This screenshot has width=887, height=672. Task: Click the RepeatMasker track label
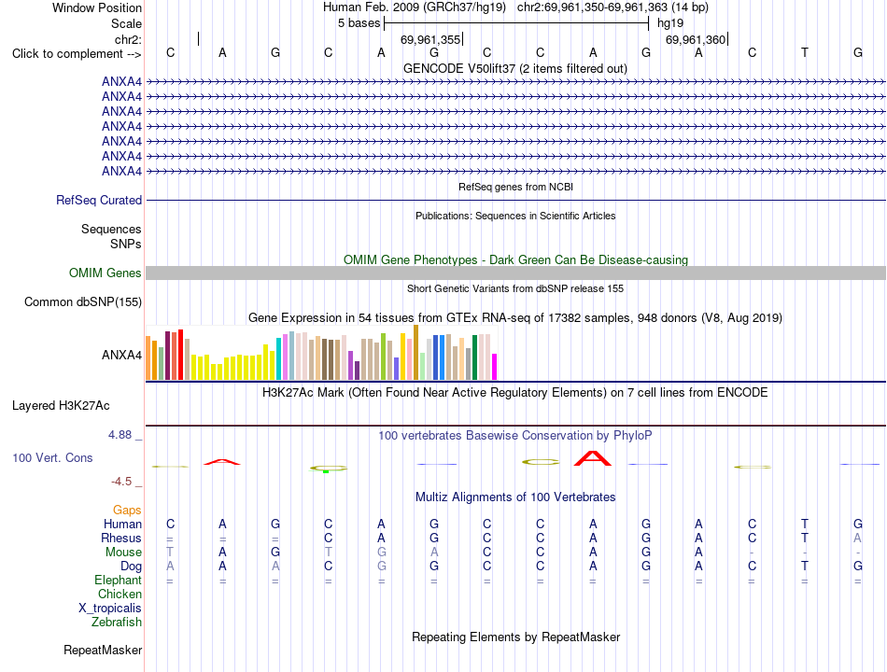pyautogui.click(x=103, y=651)
